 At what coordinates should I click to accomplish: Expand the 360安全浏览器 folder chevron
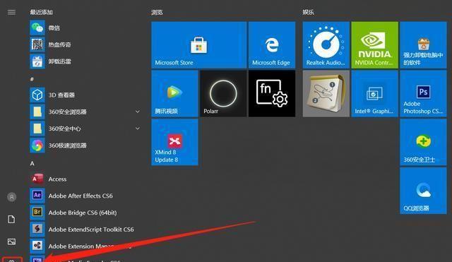138,112
